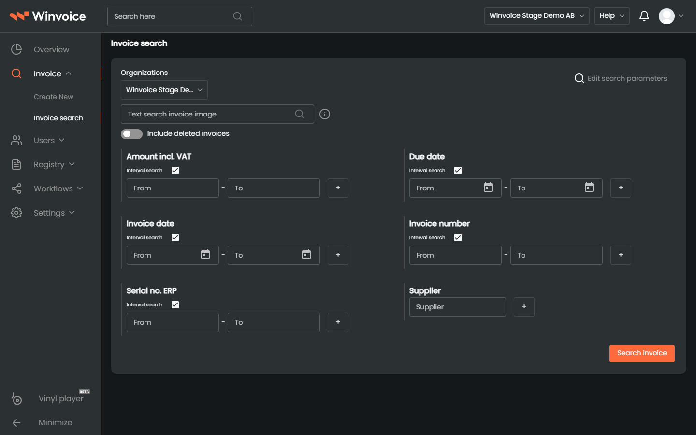Viewport: 696px width, 435px height.
Task: Select Create New under Invoice
Action: (x=54, y=97)
